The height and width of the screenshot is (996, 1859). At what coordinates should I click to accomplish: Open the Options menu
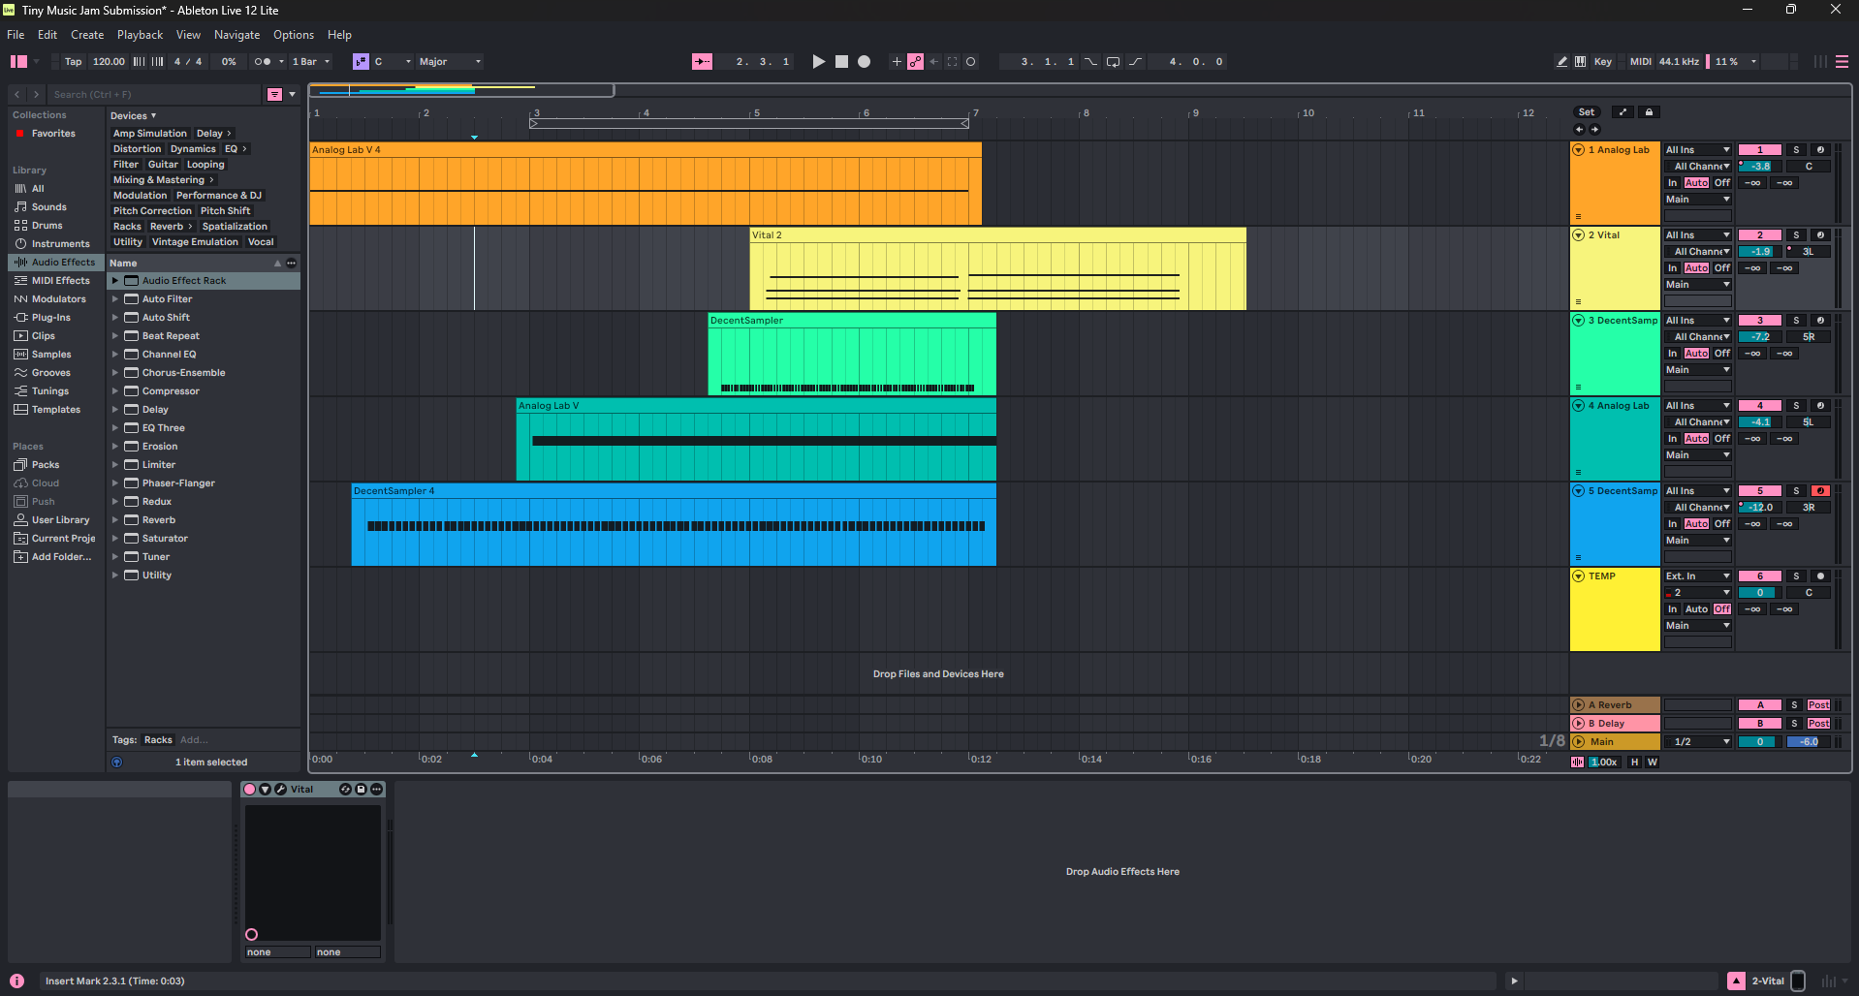[x=294, y=35]
